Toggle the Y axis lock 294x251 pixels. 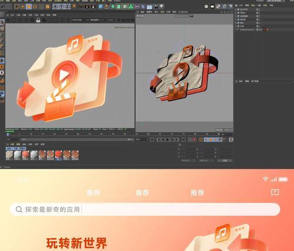pos(62,6)
